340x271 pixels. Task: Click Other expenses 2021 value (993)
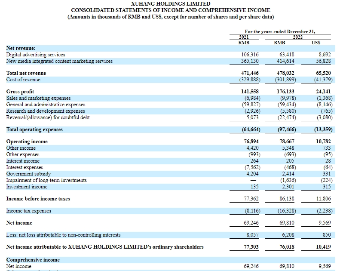tap(254, 154)
